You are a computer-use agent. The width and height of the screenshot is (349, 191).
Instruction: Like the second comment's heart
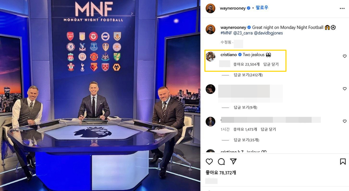(x=345, y=89)
